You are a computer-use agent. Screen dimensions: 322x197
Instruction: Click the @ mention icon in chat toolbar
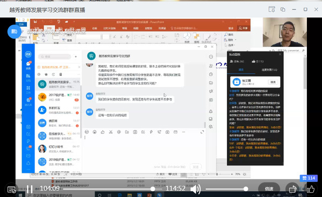coord(119,132)
